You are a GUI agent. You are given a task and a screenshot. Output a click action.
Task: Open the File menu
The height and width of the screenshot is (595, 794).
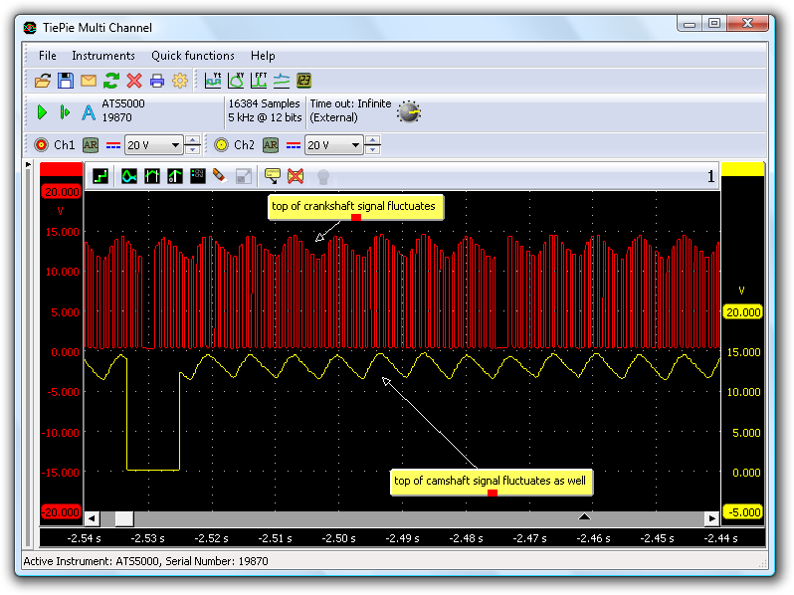pyautogui.click(x=47, y=56)
